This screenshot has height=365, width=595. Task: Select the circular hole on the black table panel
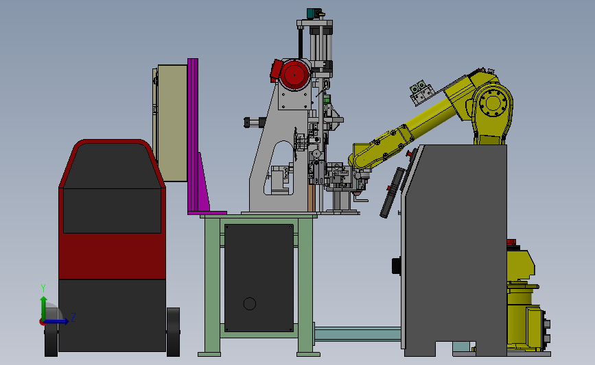point(250,303)
